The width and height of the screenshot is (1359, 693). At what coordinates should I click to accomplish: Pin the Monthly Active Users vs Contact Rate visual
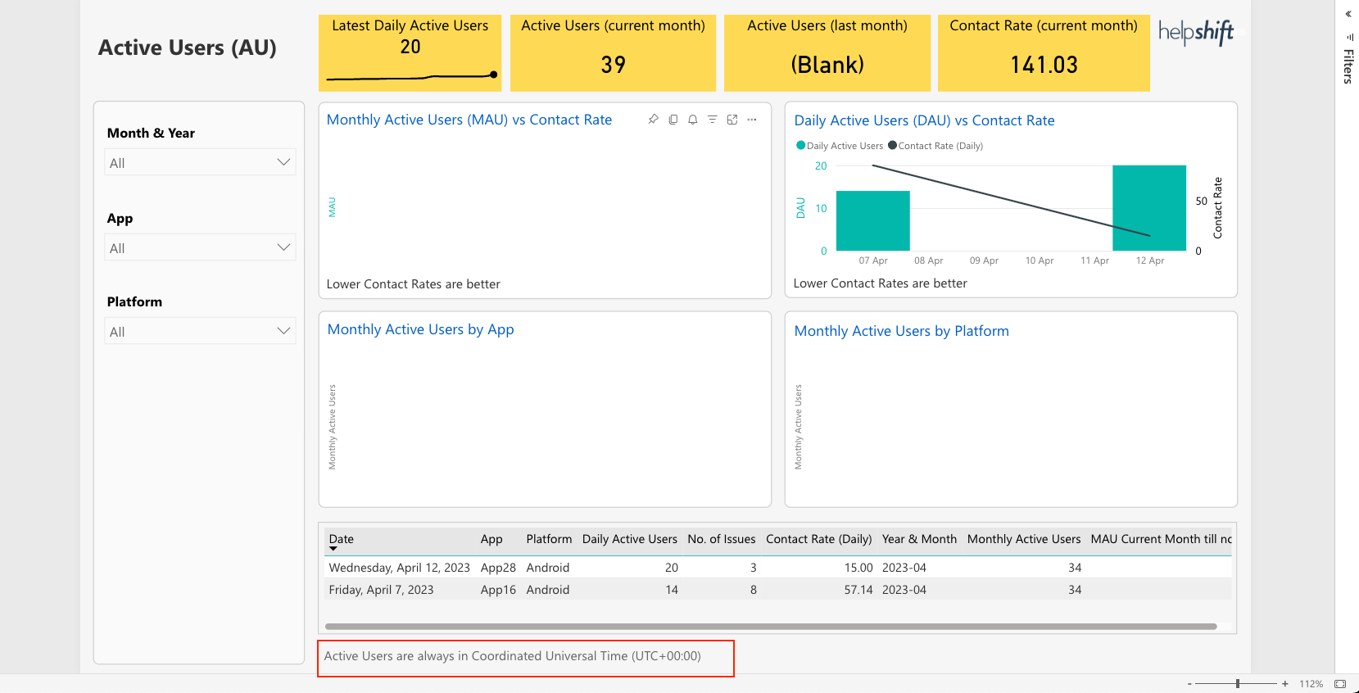coord(653,120)
